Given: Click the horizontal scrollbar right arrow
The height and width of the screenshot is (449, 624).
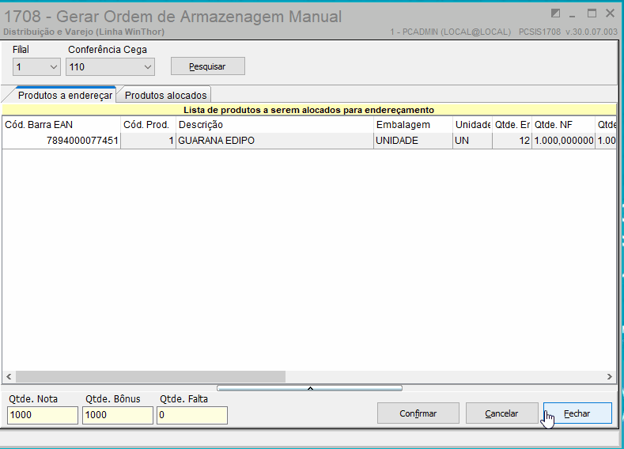Looking at the screenshot, I should coord(609,376).
